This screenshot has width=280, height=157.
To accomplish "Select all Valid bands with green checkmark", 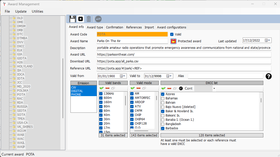I will [x=101, y=88].
